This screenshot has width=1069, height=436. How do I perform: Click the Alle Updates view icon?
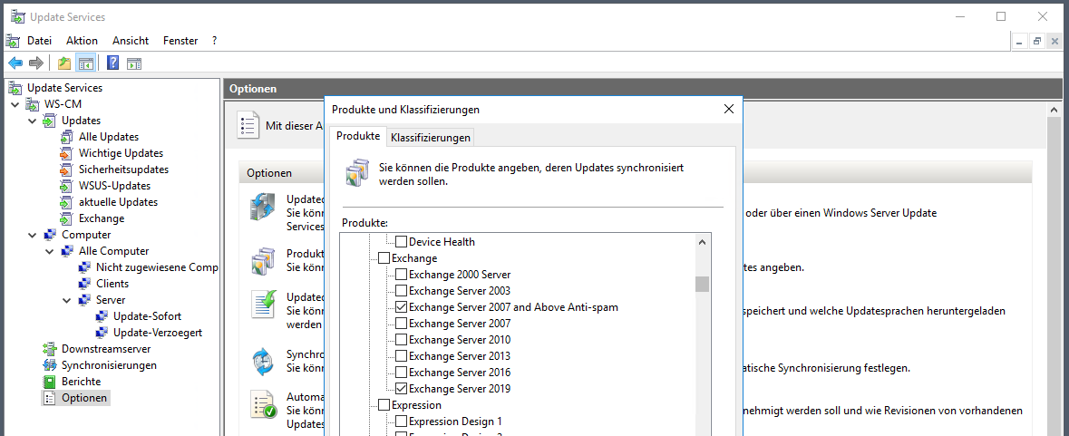point(67,137)
